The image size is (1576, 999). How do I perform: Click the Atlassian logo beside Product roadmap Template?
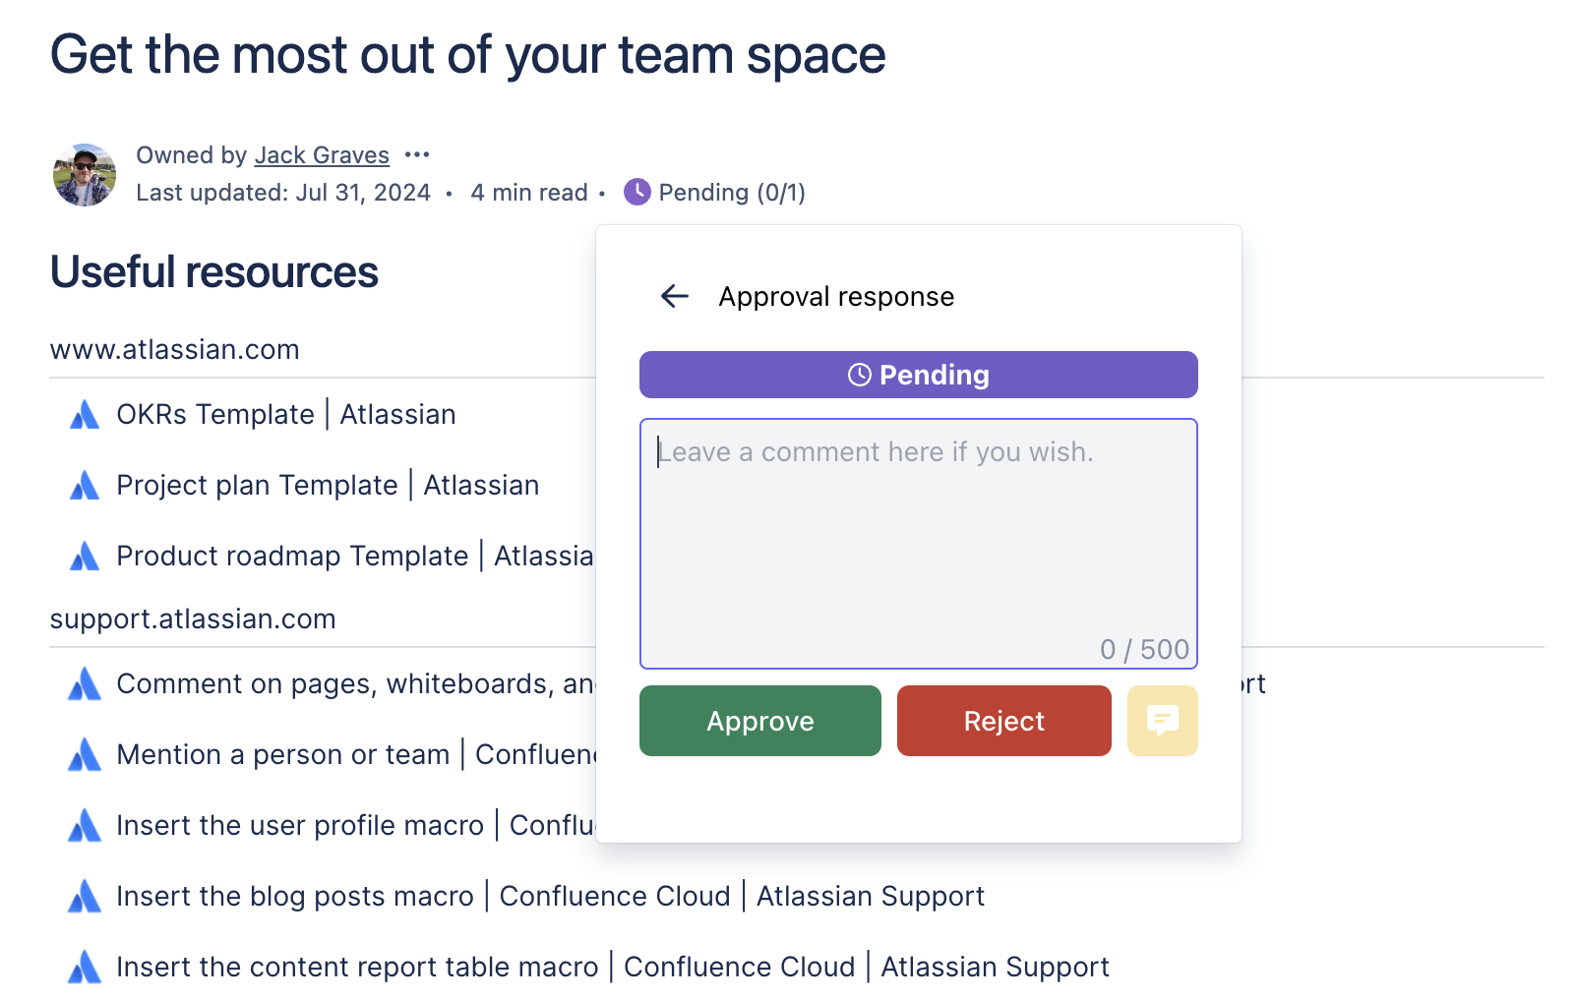point(85,556)
